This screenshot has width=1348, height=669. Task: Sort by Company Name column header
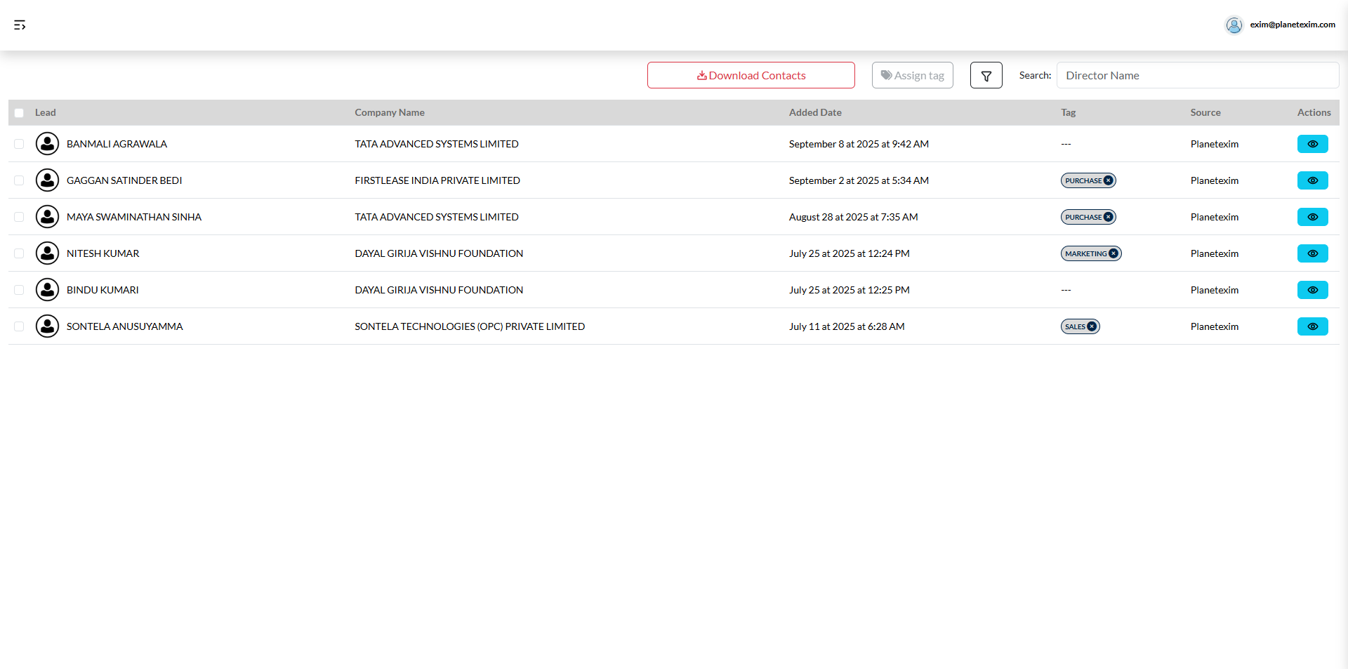pos(389,112)
